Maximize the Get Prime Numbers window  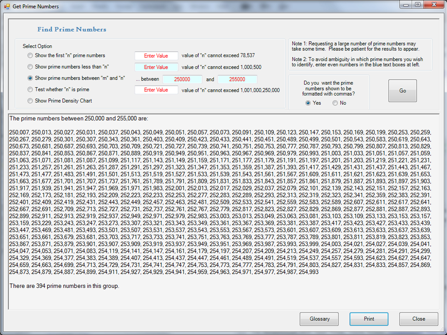[417, 5]
